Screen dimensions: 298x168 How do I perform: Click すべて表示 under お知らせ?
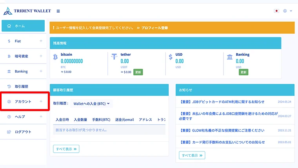(192, 155)
